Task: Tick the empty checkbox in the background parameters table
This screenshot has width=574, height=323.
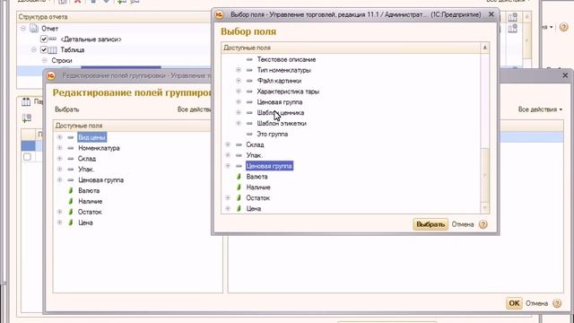Action: point(27,157)
